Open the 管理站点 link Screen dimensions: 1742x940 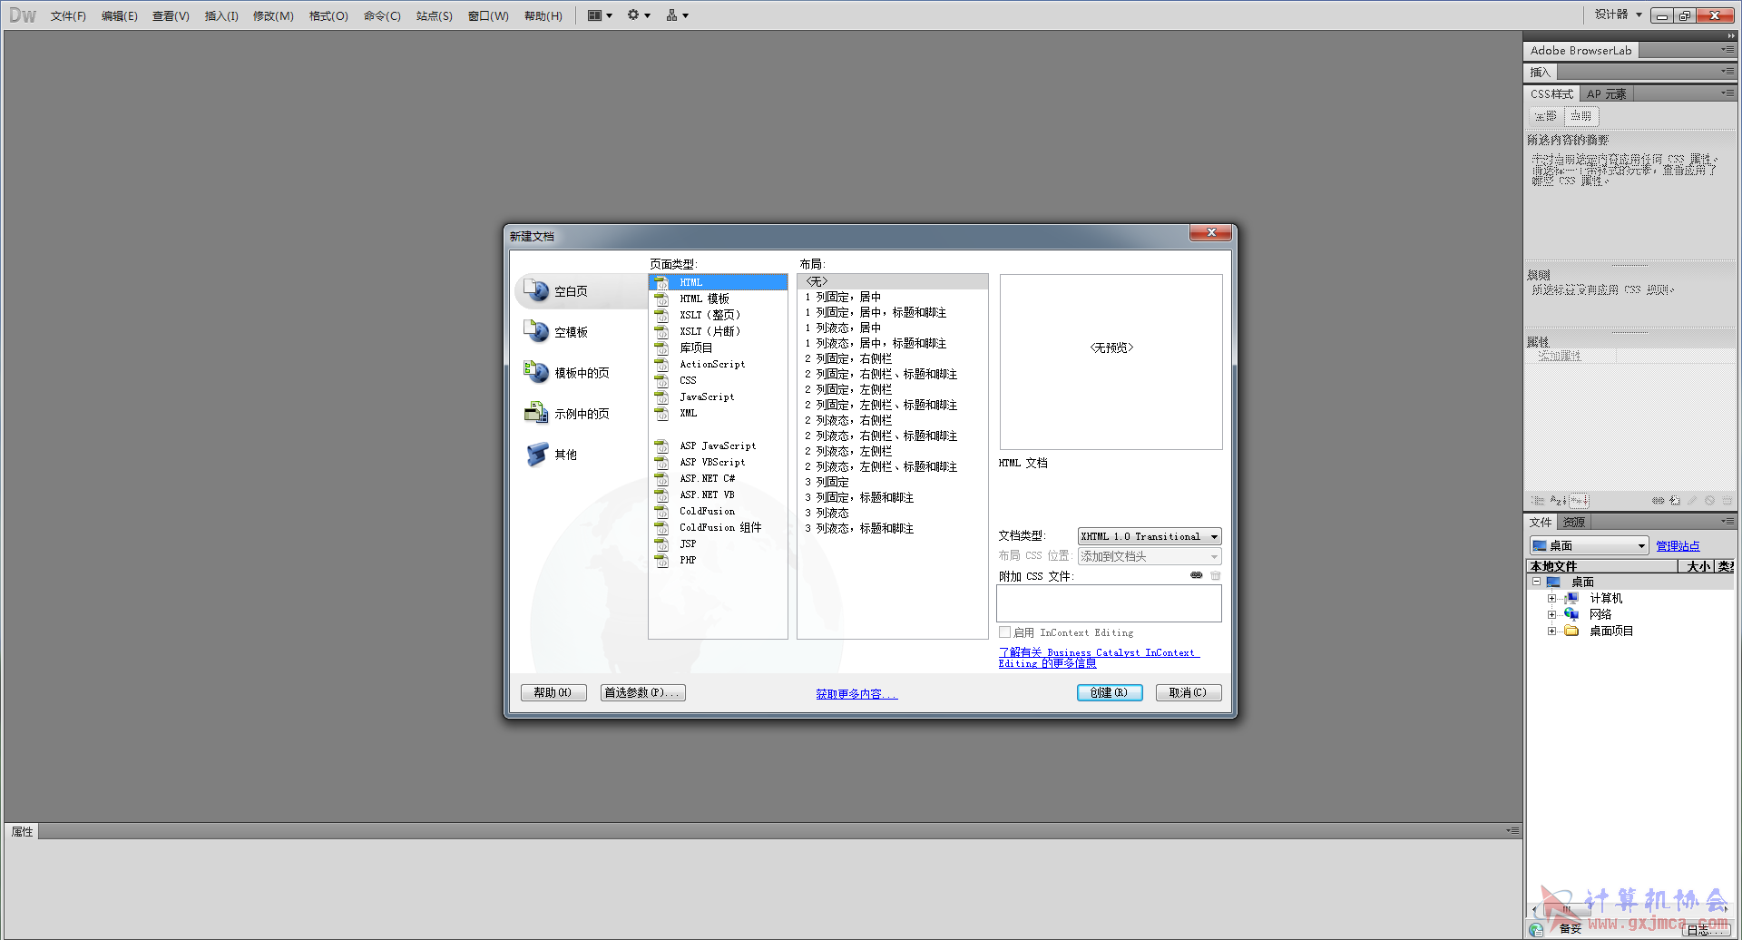point(1678,546)
